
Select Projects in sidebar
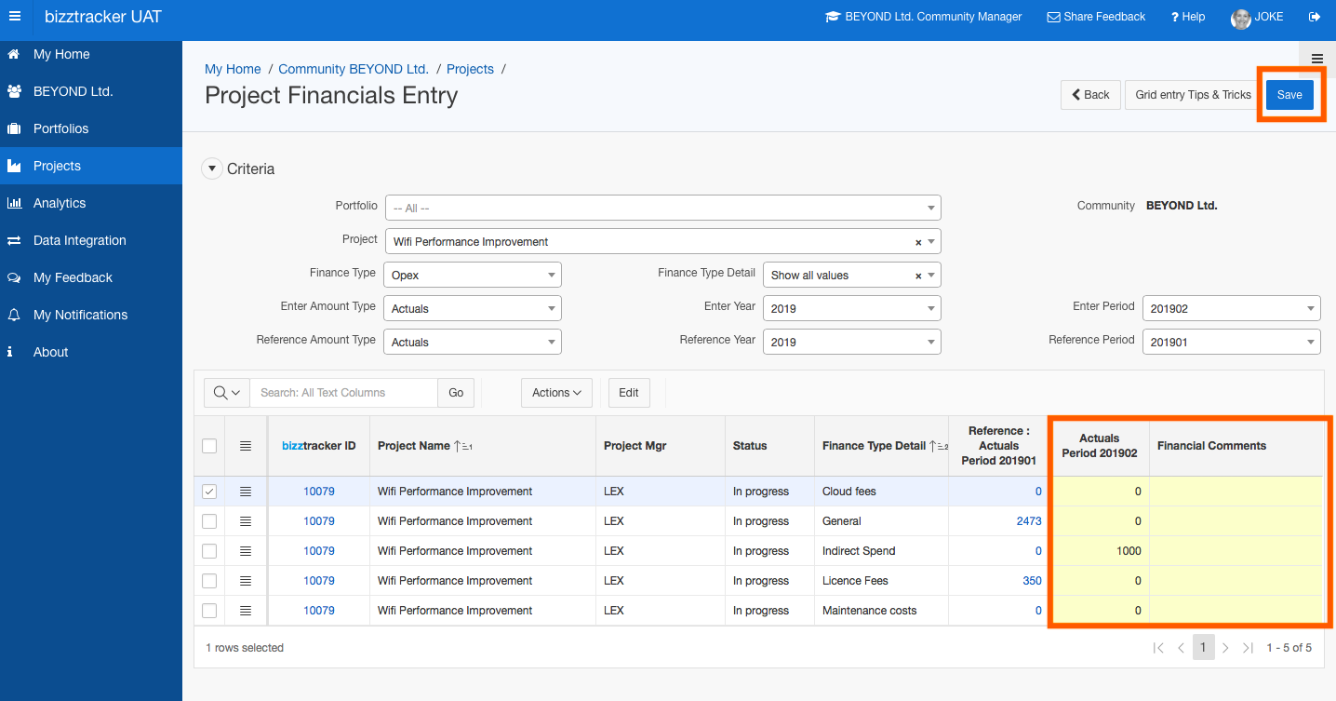click(91, 166)
